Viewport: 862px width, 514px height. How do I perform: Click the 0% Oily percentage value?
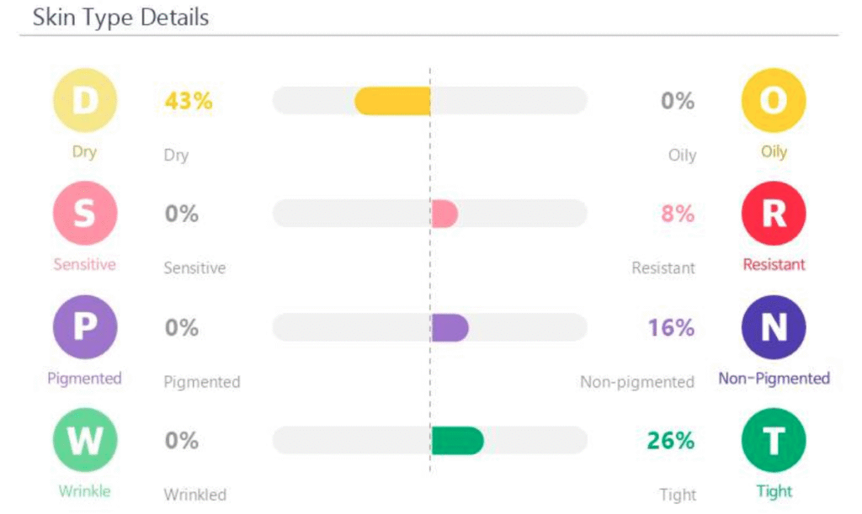[x=678, y=102]
